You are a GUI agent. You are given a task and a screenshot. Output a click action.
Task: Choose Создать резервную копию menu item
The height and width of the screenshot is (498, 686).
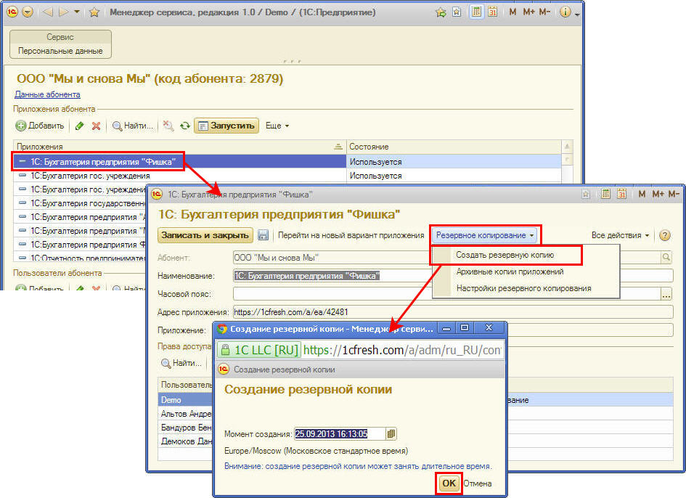505,255
